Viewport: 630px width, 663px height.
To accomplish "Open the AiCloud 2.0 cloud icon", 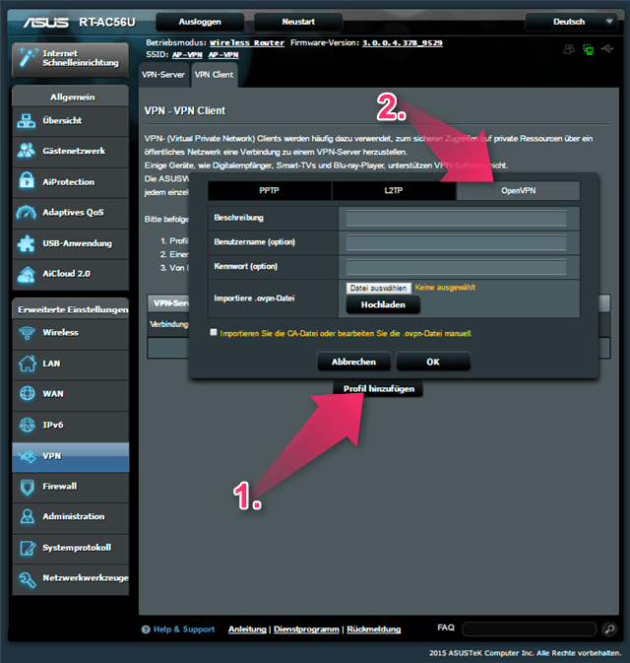I will (x=27, y=275).
